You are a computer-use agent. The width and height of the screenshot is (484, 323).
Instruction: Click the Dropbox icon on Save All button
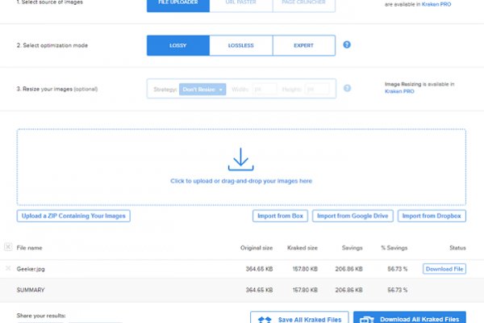(265, 319)
